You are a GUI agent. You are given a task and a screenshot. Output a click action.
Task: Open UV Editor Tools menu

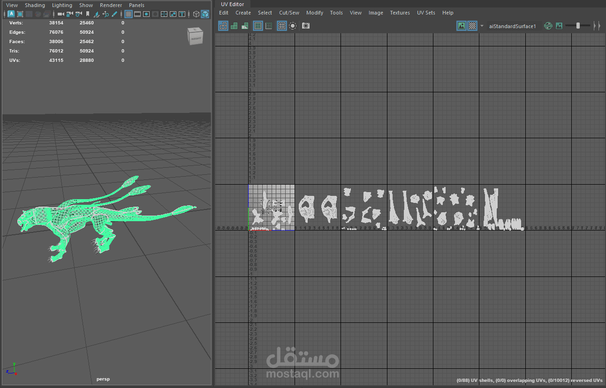point(336,13)
